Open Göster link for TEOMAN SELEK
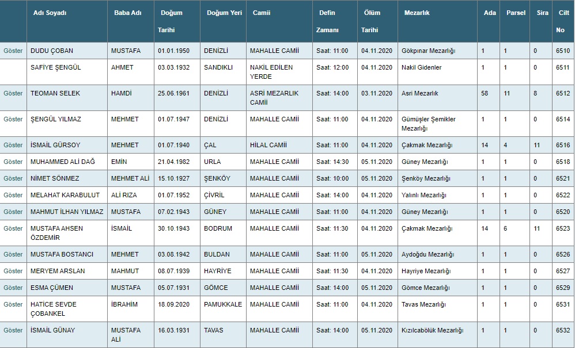The height and width of the screenshot is (348, 575). click(x=13, y=93)
